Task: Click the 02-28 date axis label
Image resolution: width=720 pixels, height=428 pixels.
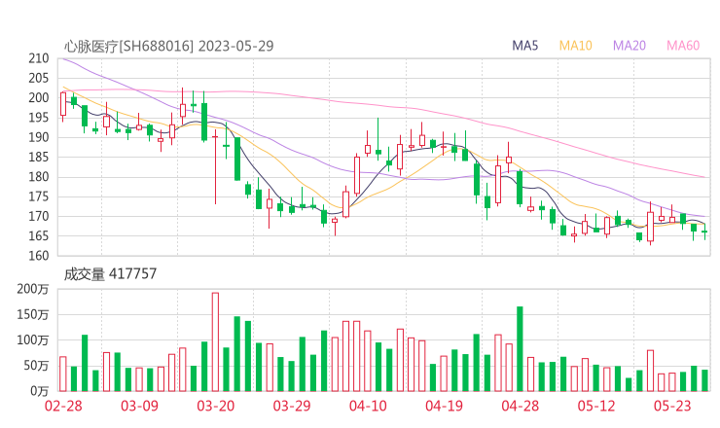Action: [63, 406]
